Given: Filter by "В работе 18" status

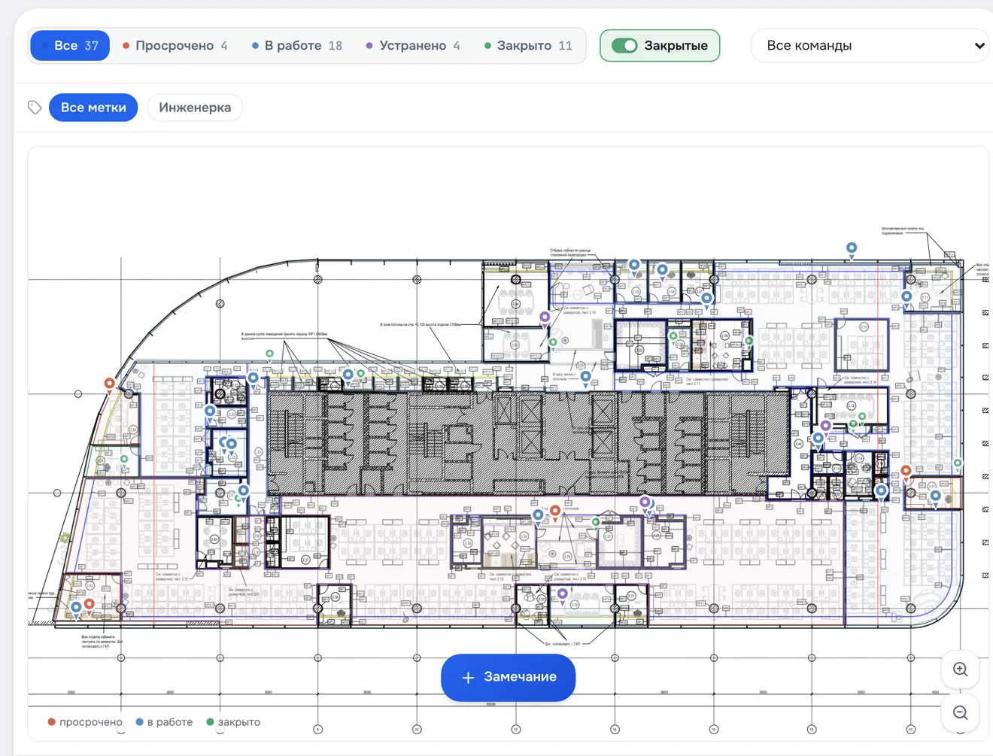Looking at the screenshot, I should pos(296,46).
